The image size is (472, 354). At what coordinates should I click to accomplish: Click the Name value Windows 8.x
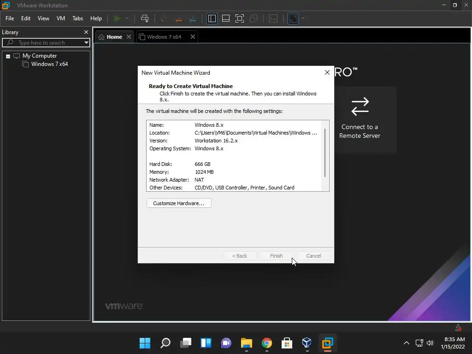(x=209, y=125)
